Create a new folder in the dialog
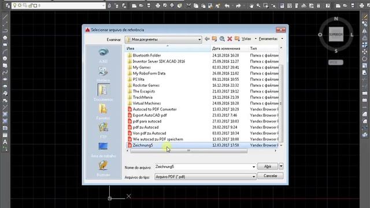The height and width of the screenshot is (208, 370). pos(237,39)
